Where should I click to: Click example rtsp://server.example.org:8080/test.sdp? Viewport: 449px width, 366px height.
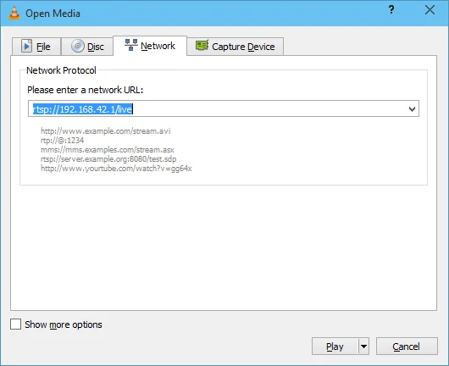(108, 159)
